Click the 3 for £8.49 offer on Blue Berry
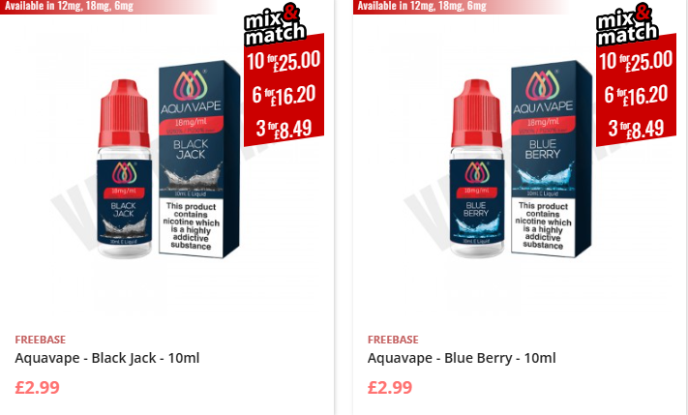Screen dimensions: 688x415 636,129
